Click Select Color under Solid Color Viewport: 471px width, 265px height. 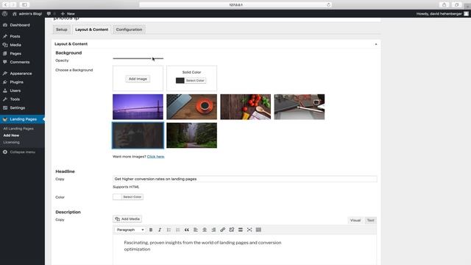coord(195,80)
